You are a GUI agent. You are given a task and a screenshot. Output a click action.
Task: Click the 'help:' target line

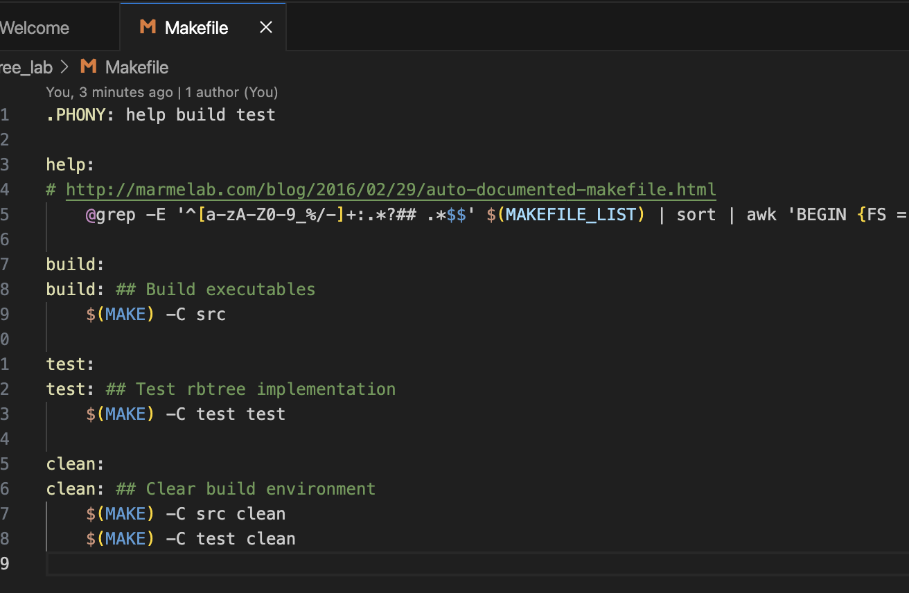[70, 164]
